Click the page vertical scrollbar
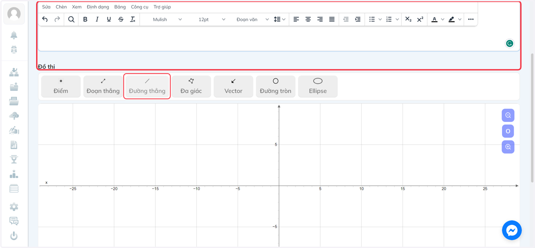Screen dimensions: 535x248 (x=532, y=118)
